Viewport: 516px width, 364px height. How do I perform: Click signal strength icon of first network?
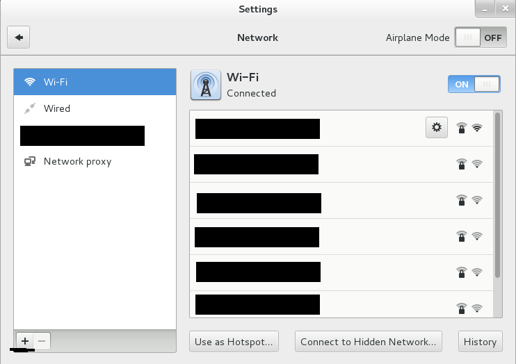[x=477, y=128]
